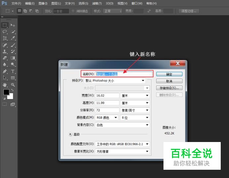
Task: Open the Edit menu
Action: tap(30, 3)
